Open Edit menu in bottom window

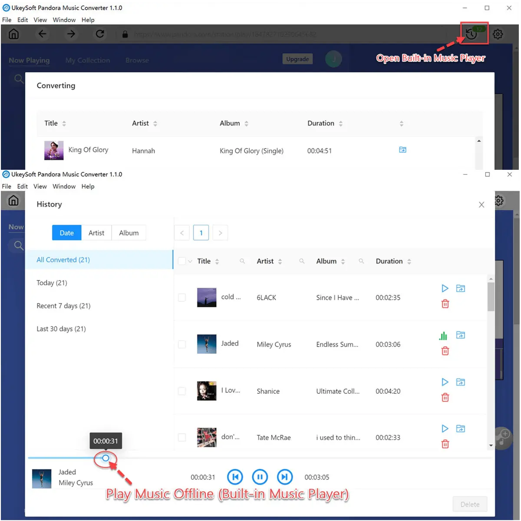click(23, 186)
